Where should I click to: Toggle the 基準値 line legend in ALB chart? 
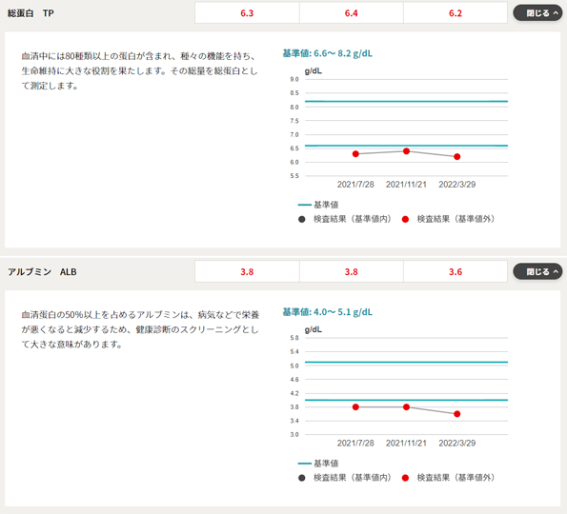[318, 464]
